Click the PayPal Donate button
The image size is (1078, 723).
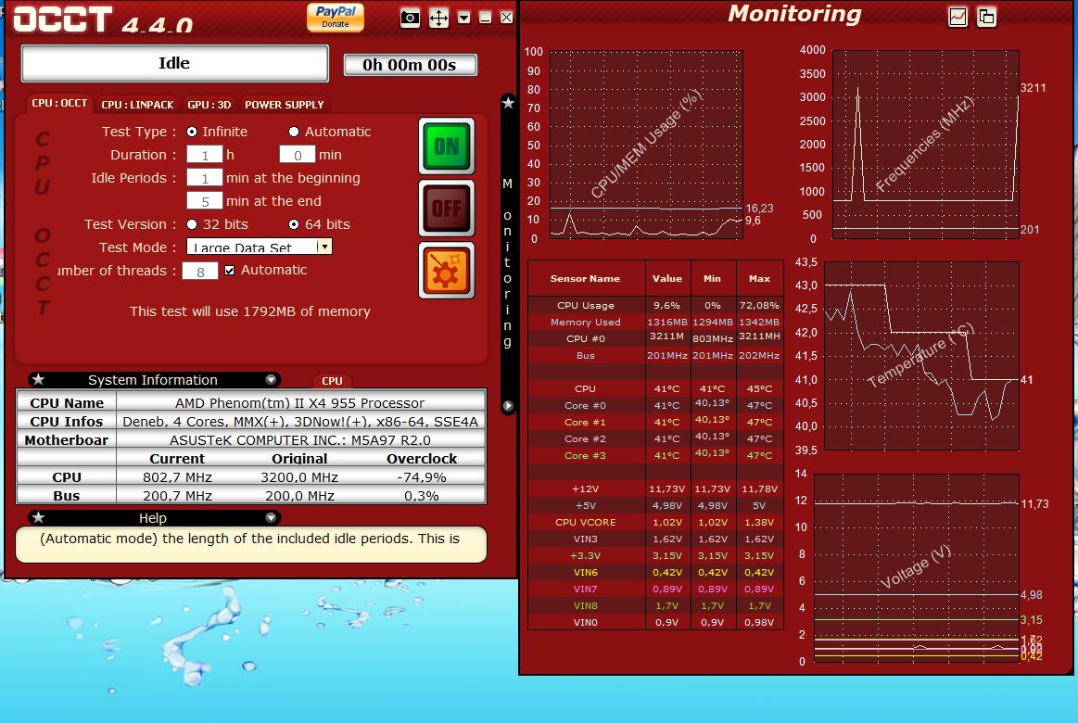[x=336, y=17]
